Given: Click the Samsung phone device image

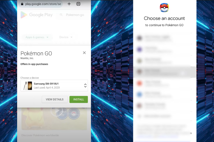Looking at the screenshot, I should [28, 85].
